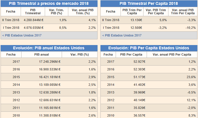Click the 'PIB Trimestral Per Capita 2018' table title
198x118 pixels.
point(148,4)
